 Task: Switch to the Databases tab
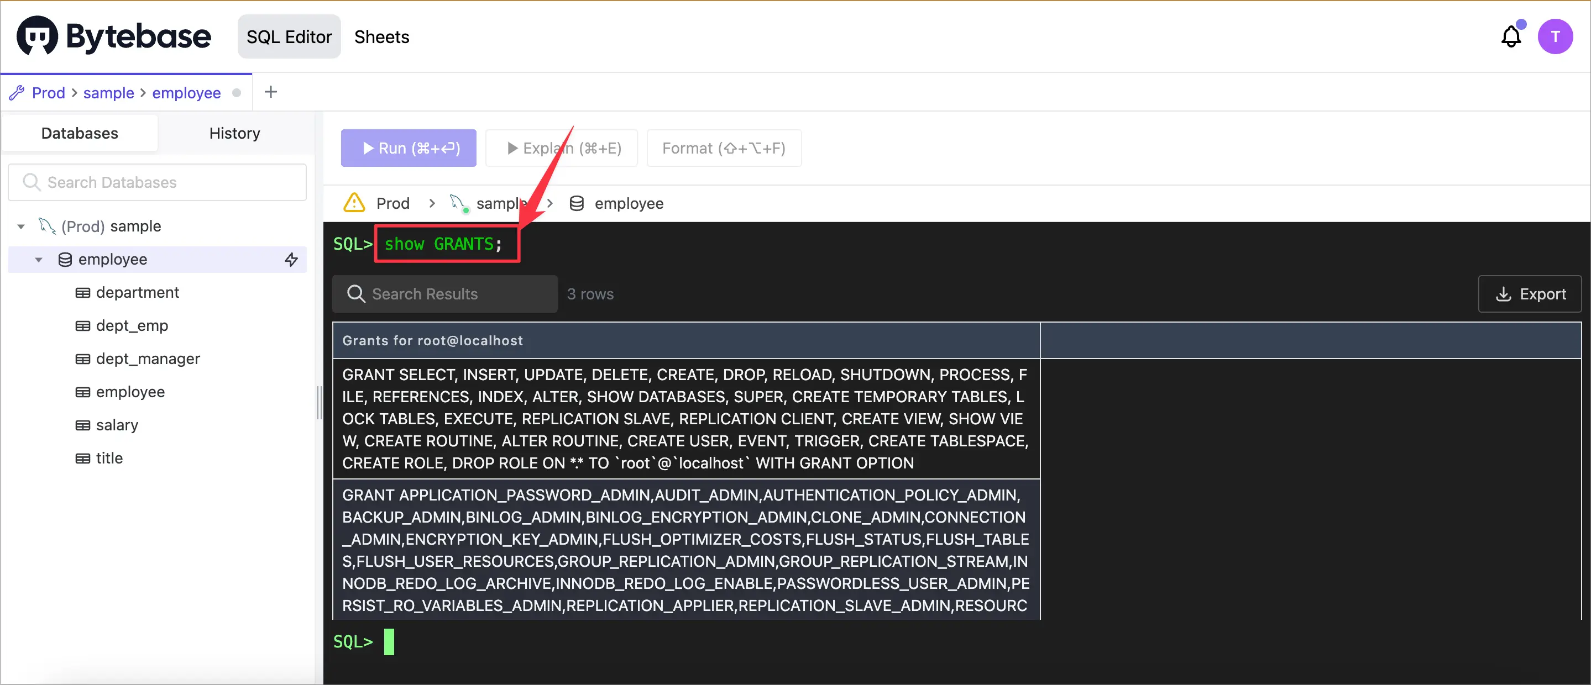pos(79,133)
